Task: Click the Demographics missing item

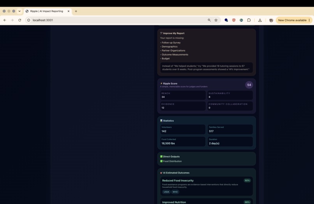Action: [169, 46]
